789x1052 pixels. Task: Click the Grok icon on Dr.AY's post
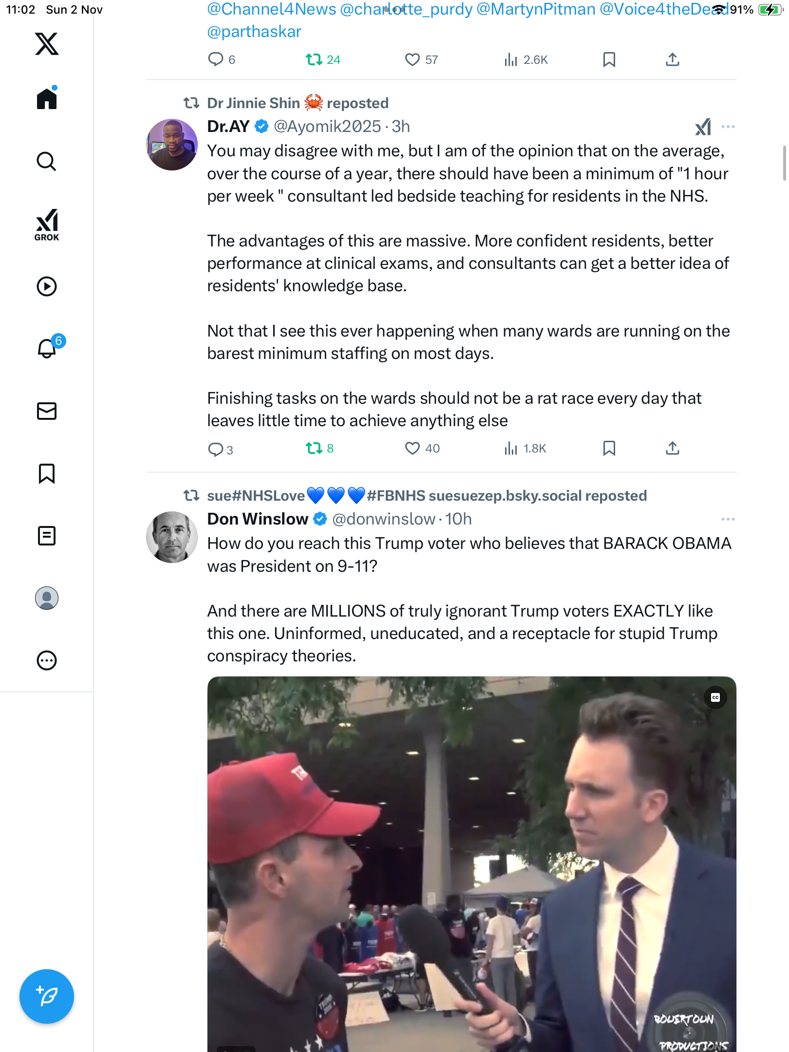point(703,127)
